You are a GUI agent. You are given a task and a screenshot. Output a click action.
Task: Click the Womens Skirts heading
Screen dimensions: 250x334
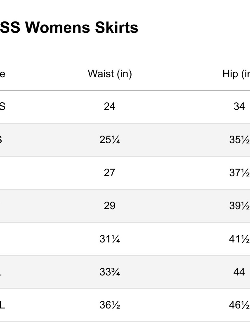[69, 27]
